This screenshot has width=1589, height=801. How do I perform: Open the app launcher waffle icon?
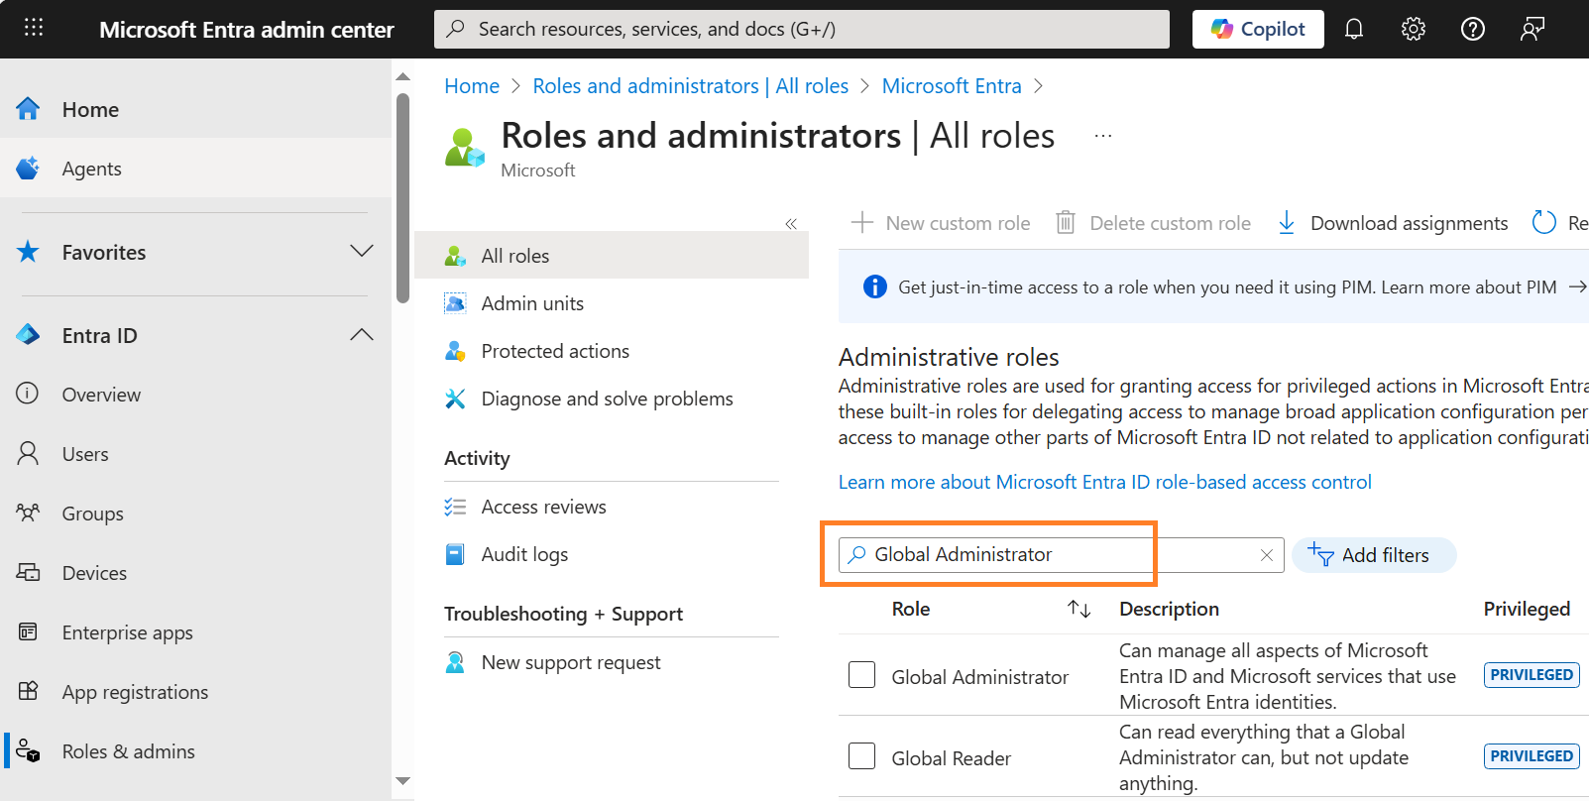tap(34, 29)
